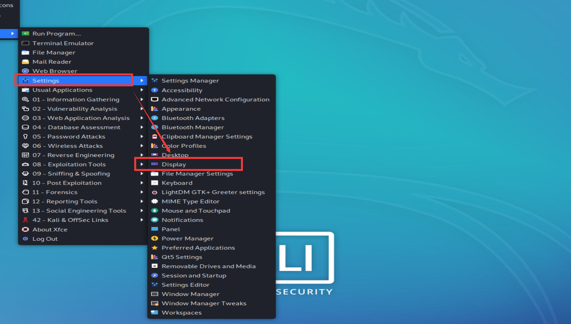Click the Terminal Emulator icon
Screen dimensions: 571x324
click(x=25, y=43)
